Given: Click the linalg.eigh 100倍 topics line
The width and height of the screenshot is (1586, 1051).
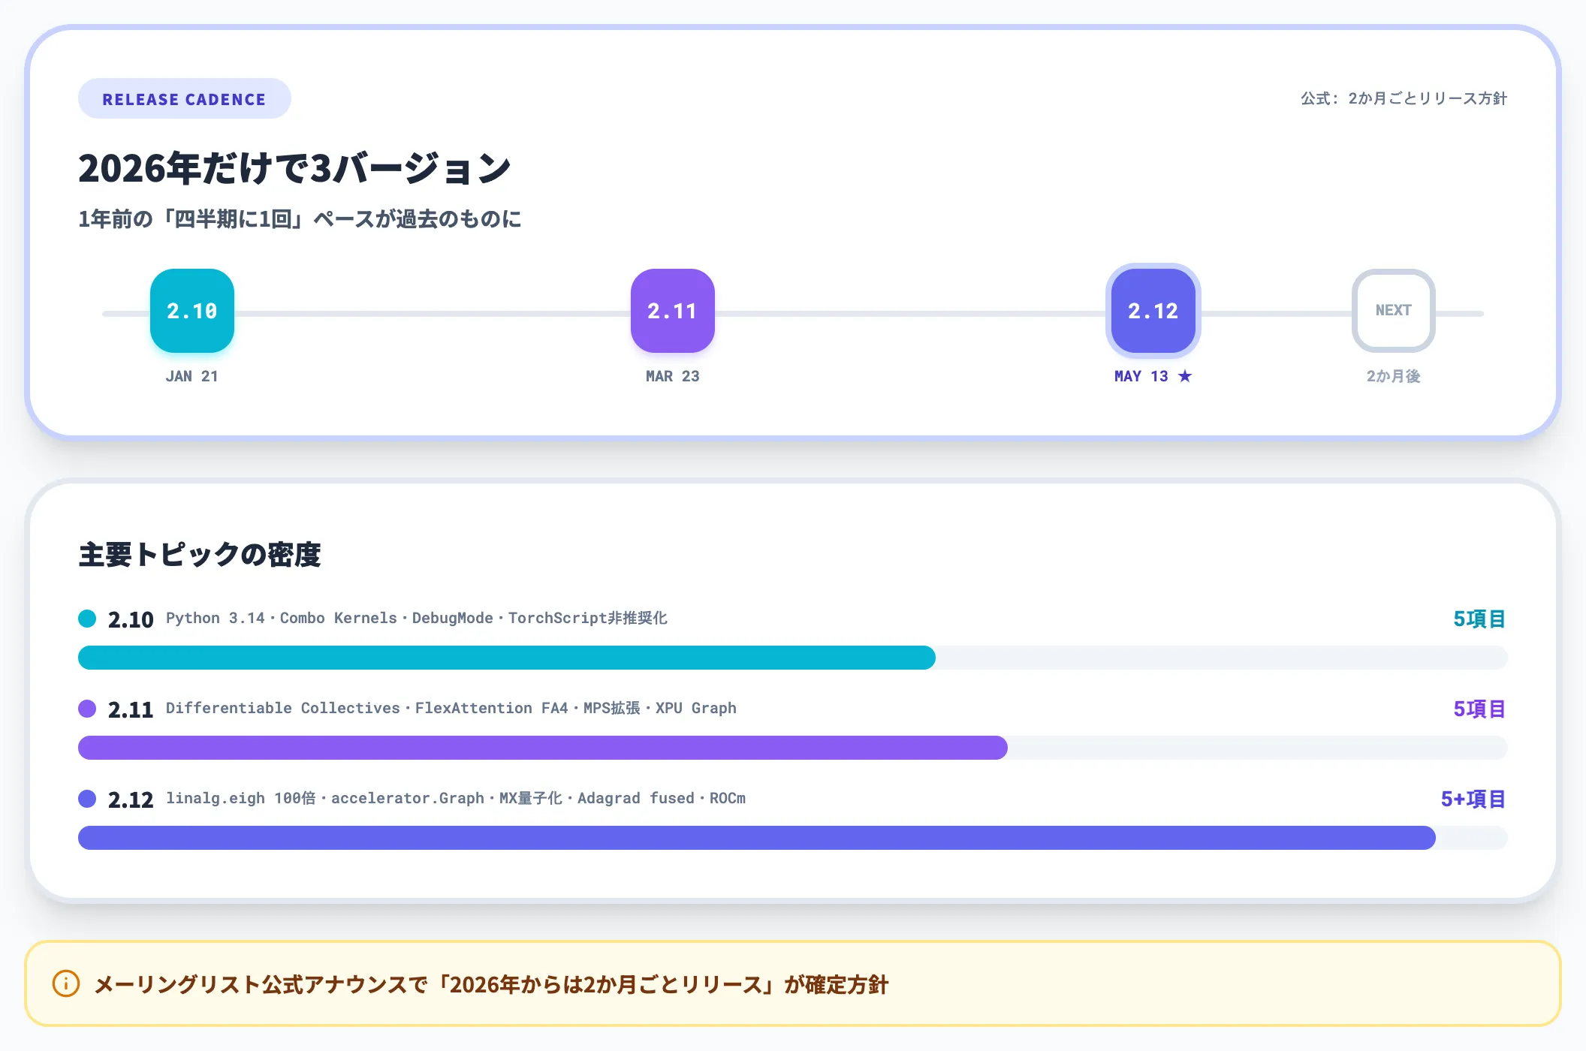Looking at the screenshot, I should click(x=456, y=798).
